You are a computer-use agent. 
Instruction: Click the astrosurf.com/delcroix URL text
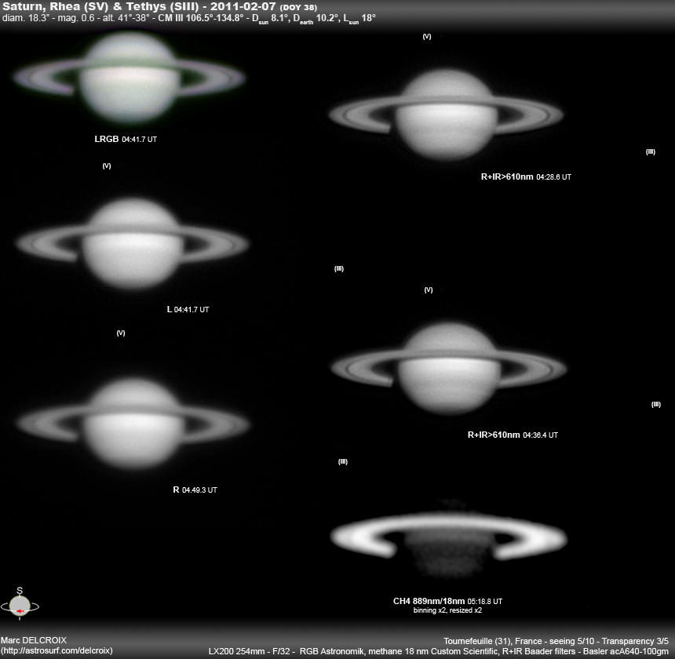click(x=57, y=651)
